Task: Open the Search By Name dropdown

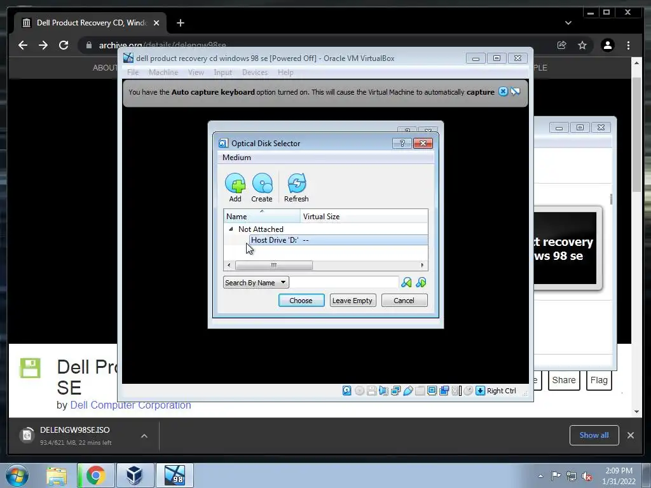Action: [256, 283]
